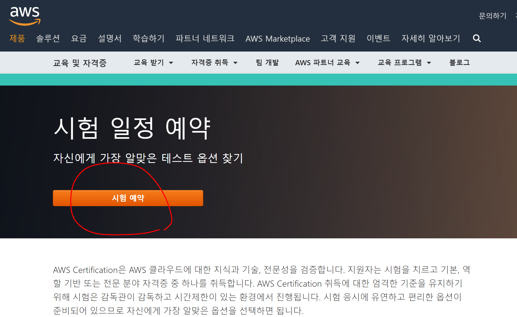Open the 제품 menu

click(x=17, y=38)
